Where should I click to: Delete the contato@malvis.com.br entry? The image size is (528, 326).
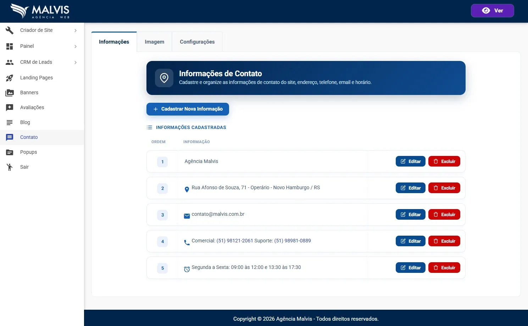pyautogui.click(x=444, y=214)
